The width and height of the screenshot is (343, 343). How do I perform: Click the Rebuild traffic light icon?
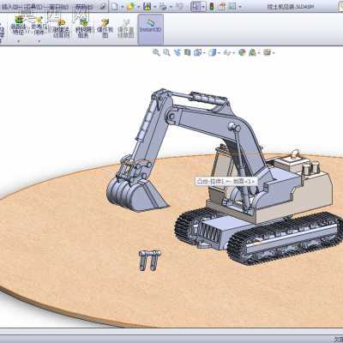[x=212, y=6]
